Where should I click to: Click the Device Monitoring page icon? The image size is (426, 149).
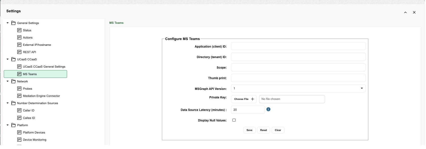coord(19,139)
